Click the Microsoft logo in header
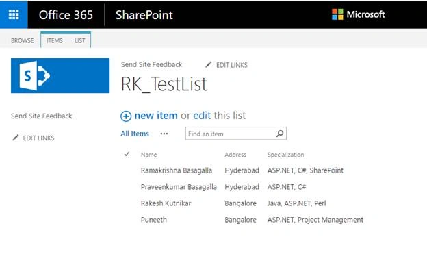This screenshot has height=254, width=427. coord(358,14)
